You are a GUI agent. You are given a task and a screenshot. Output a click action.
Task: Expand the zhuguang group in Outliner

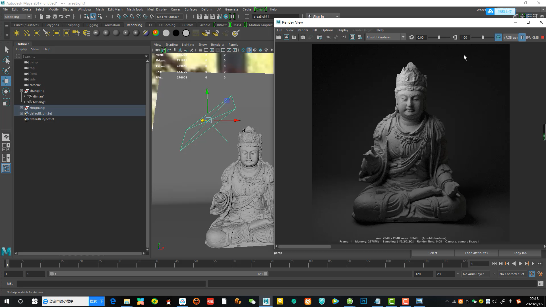pyautogui.click(x=21, y=108)
